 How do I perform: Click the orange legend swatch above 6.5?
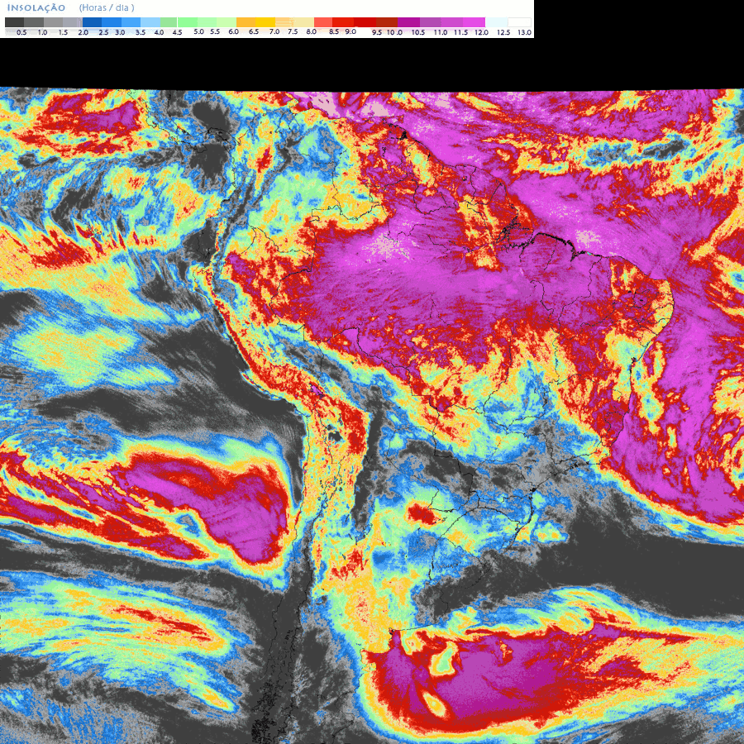[246, 22]
